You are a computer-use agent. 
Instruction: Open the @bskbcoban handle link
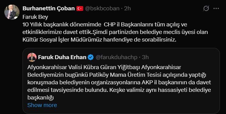point(102,8)
